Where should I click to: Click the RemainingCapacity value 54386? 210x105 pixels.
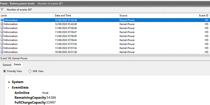51,98
